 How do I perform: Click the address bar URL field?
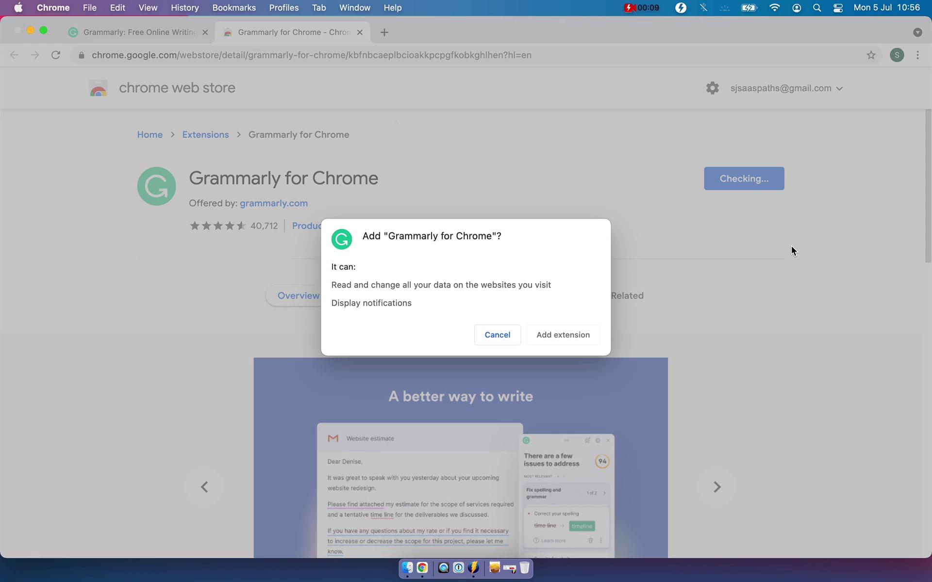tap(466, 55)
